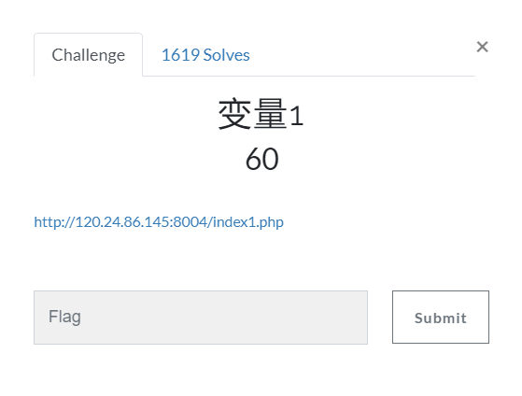Open the 1619 Solves tab

(x=205, y=55)
